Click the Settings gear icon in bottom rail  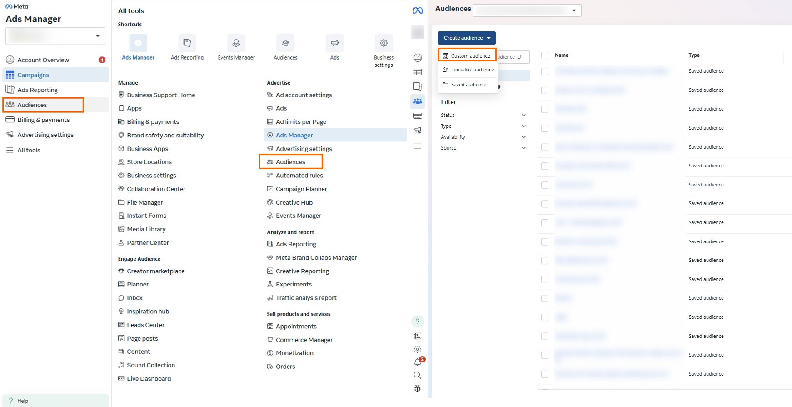[x=418, y=349]
